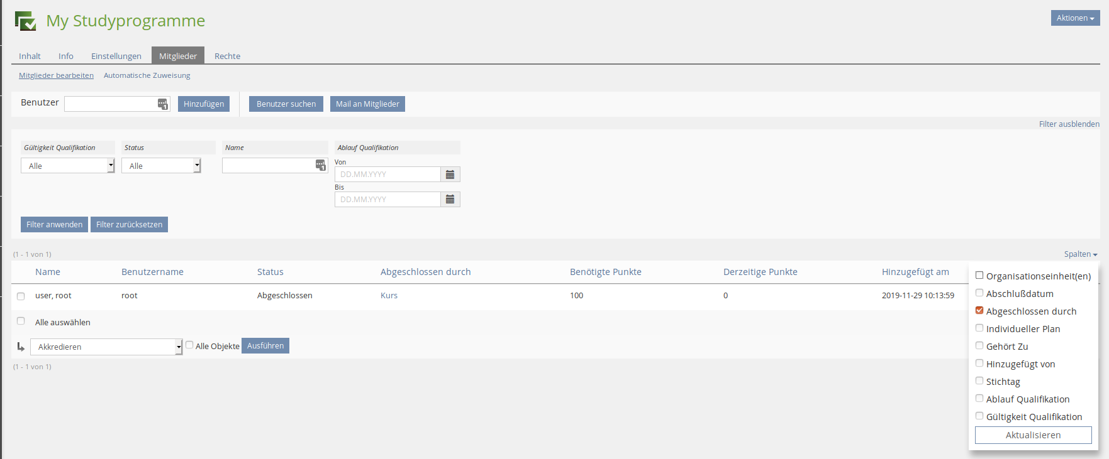Click the arrow icon beside Akkredieren
Screen dimensions: 1109x459
pos(21,347)
